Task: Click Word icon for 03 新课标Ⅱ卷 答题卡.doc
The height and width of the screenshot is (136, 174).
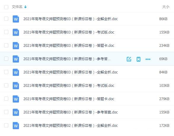Action: tap(16, 99)
